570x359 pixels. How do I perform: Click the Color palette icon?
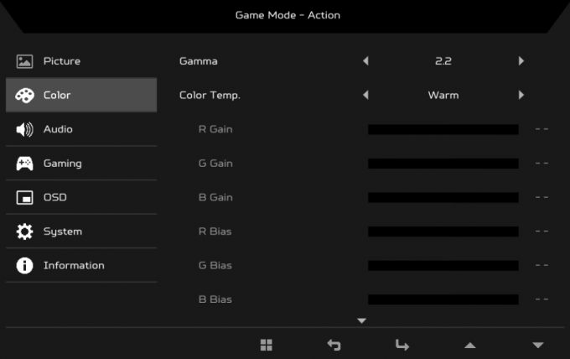pyautogui.click(x=24, y=96)
